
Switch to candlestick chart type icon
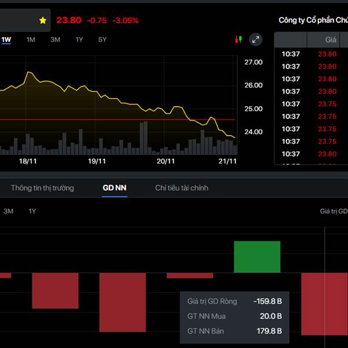pos(238,39)
